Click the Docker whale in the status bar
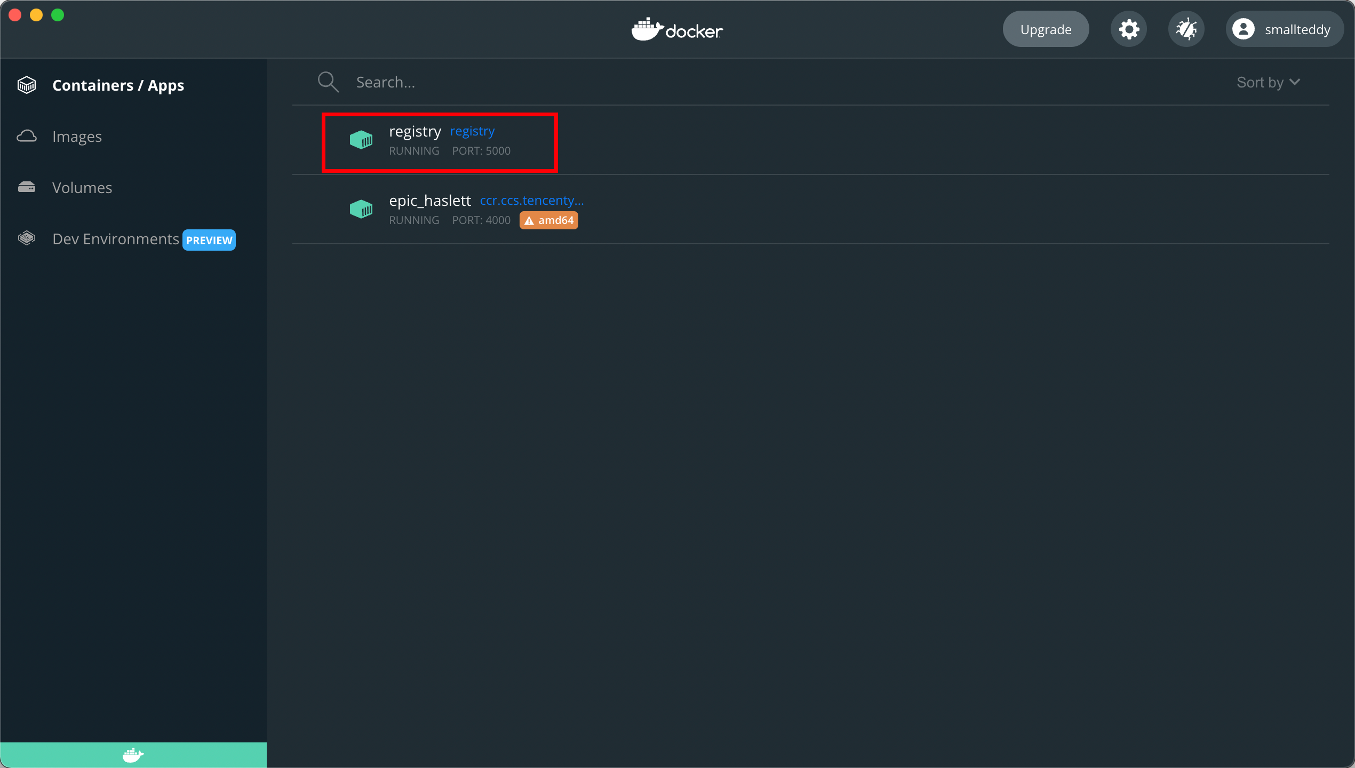This screenshot has width=1355, height=768. [x=133, y=755]
